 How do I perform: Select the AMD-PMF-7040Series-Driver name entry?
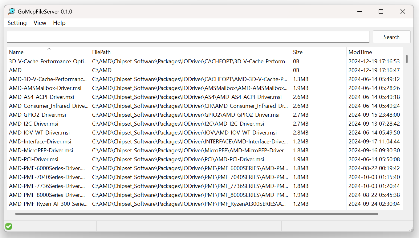click(47, 177)
